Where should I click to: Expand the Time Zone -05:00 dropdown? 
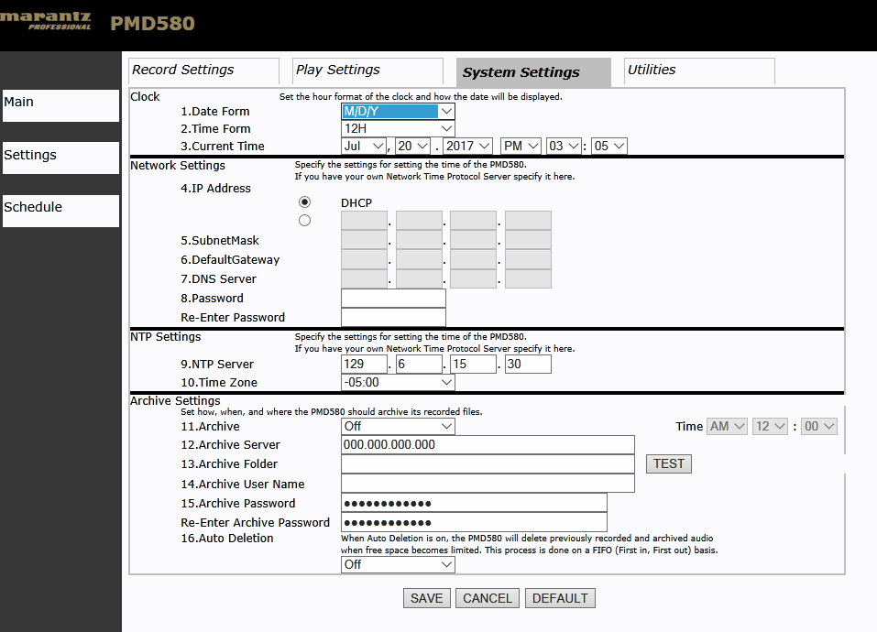point(398,382)
